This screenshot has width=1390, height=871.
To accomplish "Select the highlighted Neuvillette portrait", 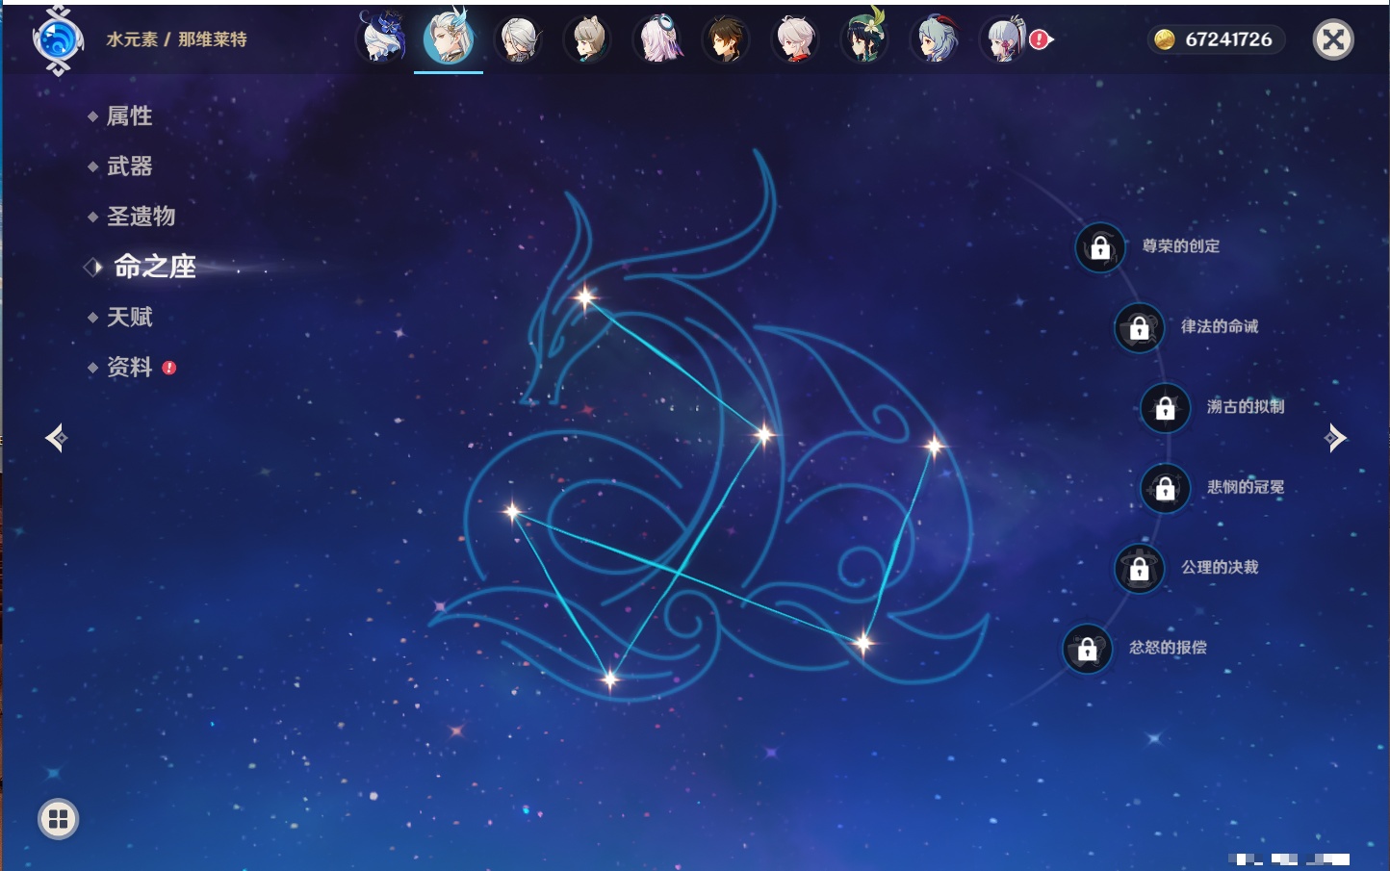I will tap(449, 38).
